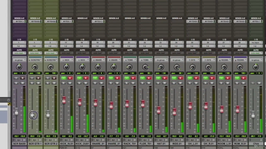Record-enable the ROOM_L.01 track
Screen dimensions: 266x149
(x=228, y=78)
